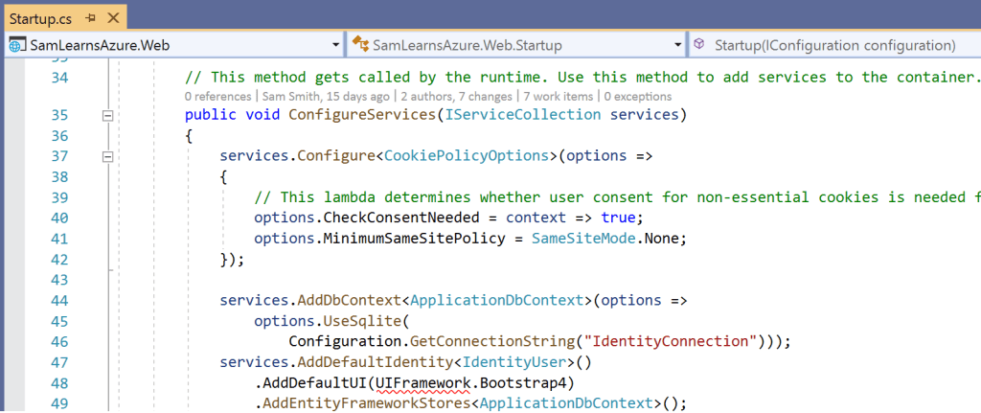The width and height of the screenshot is (981, 413).
Task: Click line number 44 in the margin
Action: (x=58, y=300)
